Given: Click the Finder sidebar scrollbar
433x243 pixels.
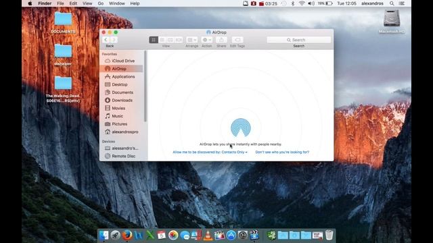Looking at the screenshot, I should coord(145,86).
